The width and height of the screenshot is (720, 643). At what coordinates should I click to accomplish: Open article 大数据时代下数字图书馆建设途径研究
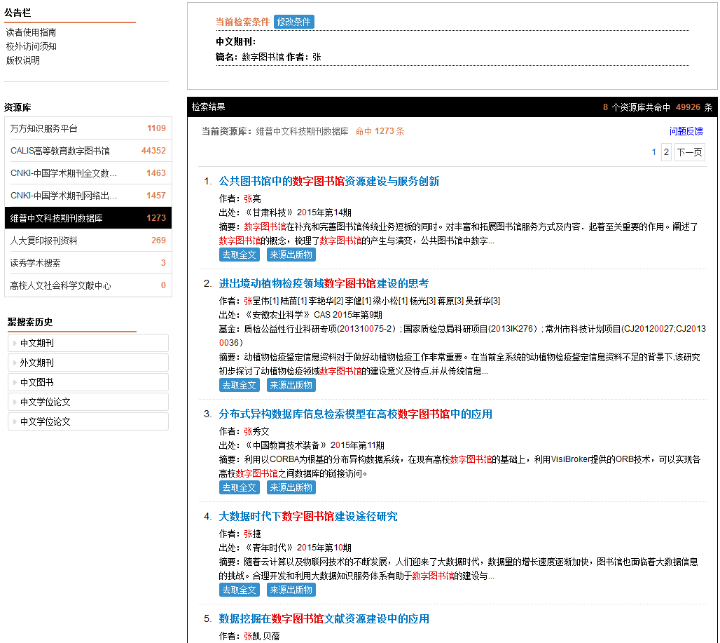tap(308, 517)
